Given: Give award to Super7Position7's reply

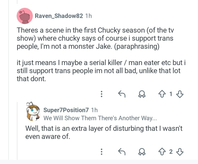Looking at the screenshot, I should coord(142,152).
